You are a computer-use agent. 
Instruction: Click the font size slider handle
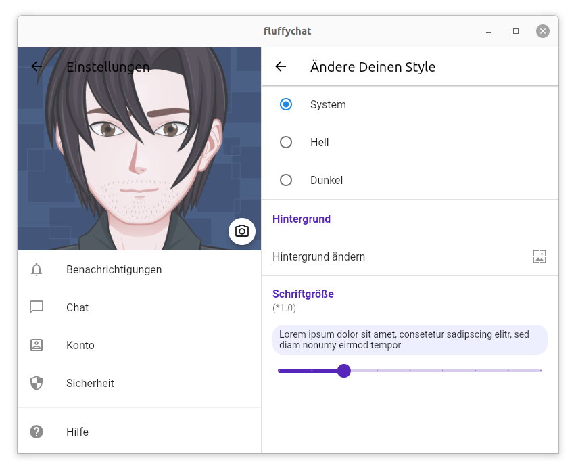coord(344,371)
